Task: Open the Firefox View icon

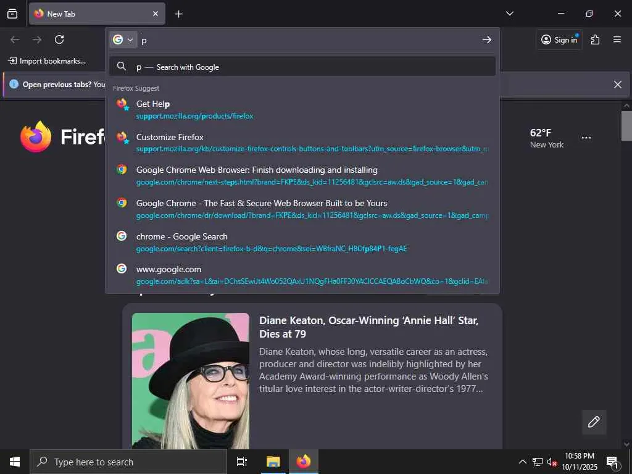Action: 12,14
